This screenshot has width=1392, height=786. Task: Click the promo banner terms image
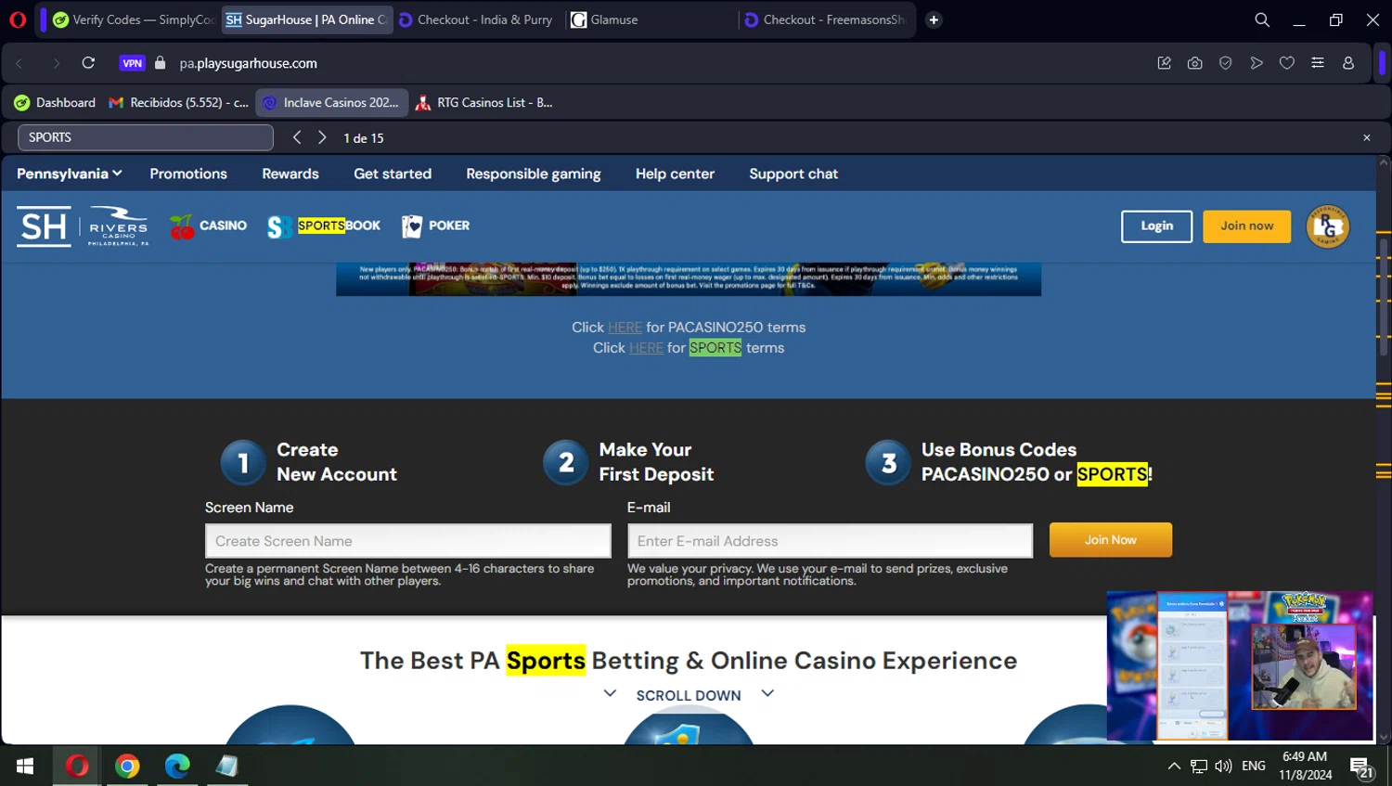pyautogui.click(x=689, y=278)
